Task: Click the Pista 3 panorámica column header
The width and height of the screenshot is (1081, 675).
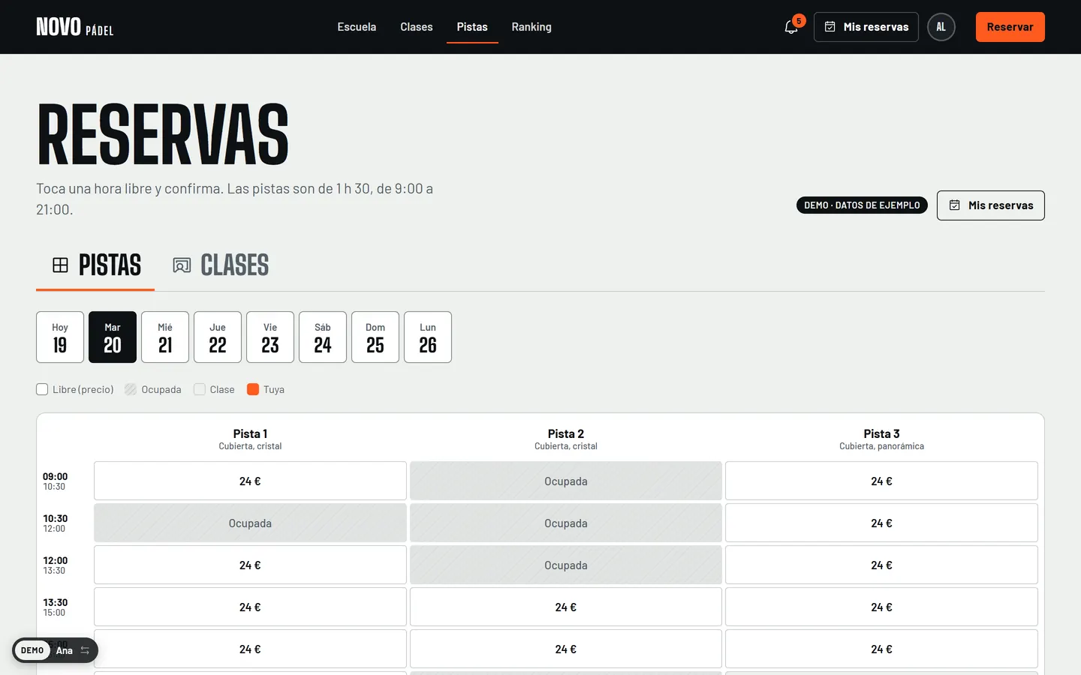Action: pos(881,439)
